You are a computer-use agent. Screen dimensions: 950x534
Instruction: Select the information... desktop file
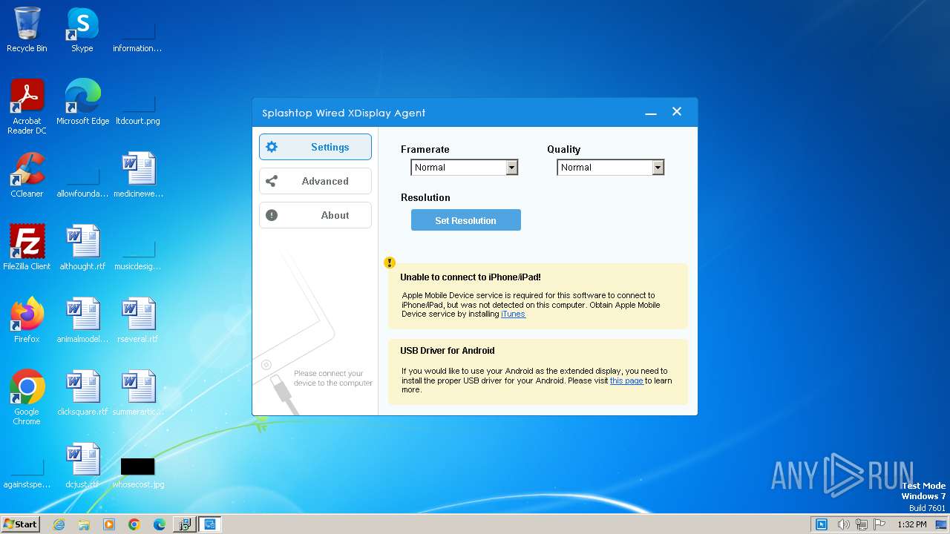click(x=138, y=37)
